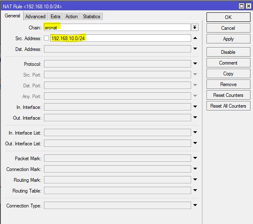The height and width of the screenshot is (224, 253).
Task: Click the Src. Address field 192.168.10.0/24
Action: coord(121,38)
